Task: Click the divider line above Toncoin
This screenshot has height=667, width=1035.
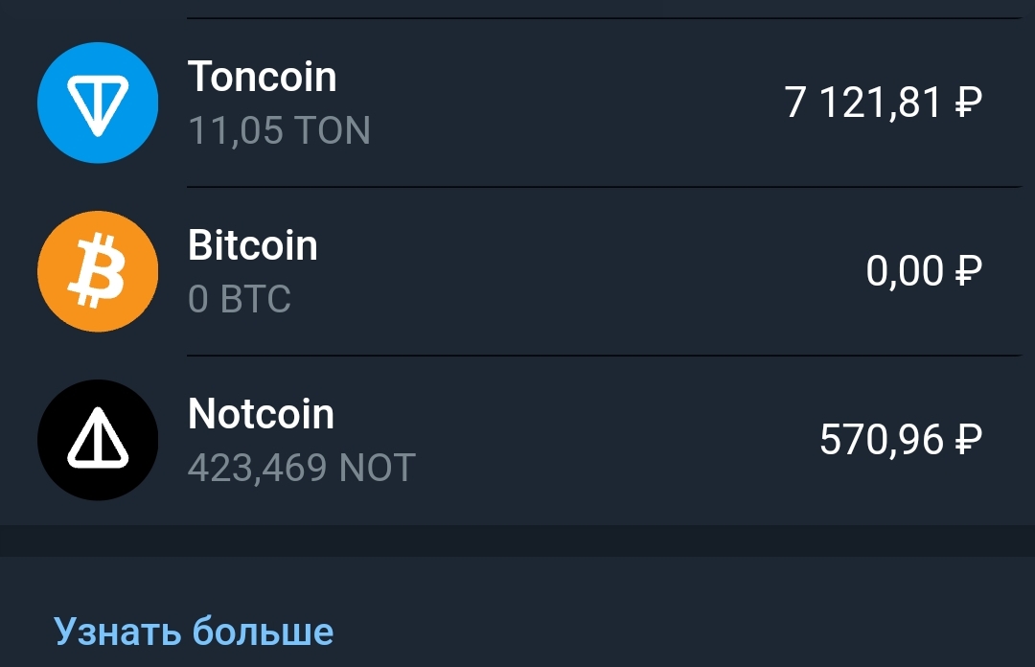Action: point(604,18)
